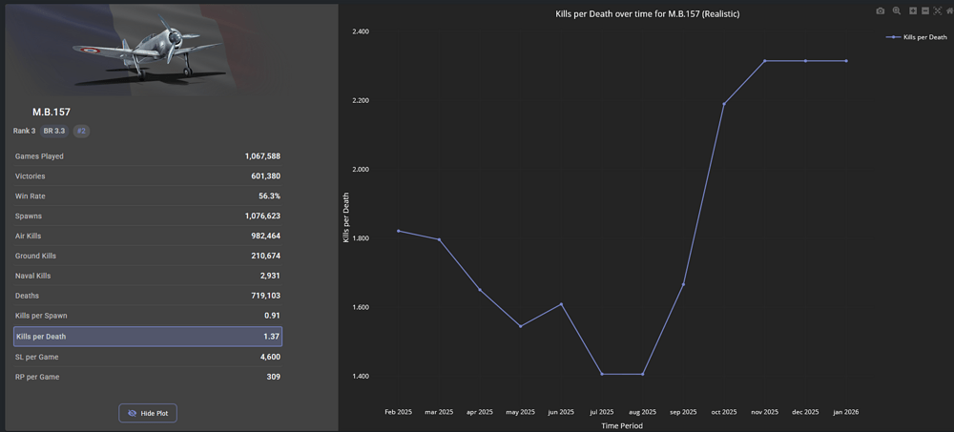Select the Kills per Death stat row

[148, 337]
